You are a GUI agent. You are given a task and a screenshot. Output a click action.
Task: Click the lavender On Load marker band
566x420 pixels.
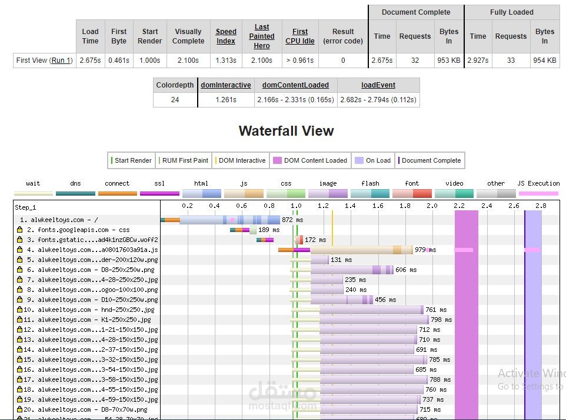(534, 314)
